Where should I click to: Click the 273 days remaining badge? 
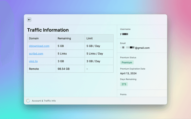[x=124, y=84]
